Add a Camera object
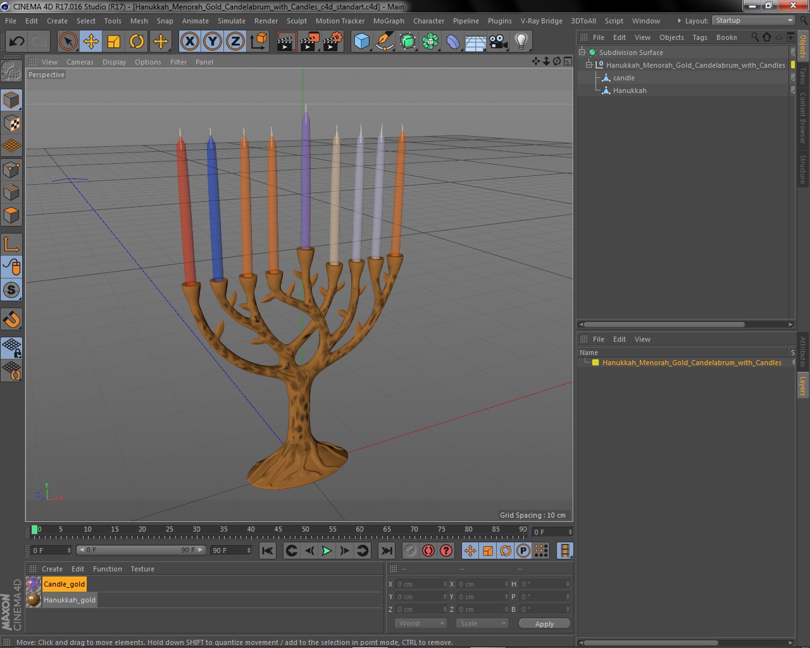 click(x=499, y=42)
